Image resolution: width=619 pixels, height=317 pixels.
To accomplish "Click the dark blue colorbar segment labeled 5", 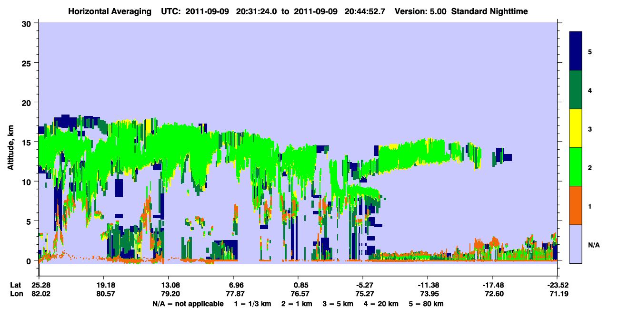I will click(576, 51).
